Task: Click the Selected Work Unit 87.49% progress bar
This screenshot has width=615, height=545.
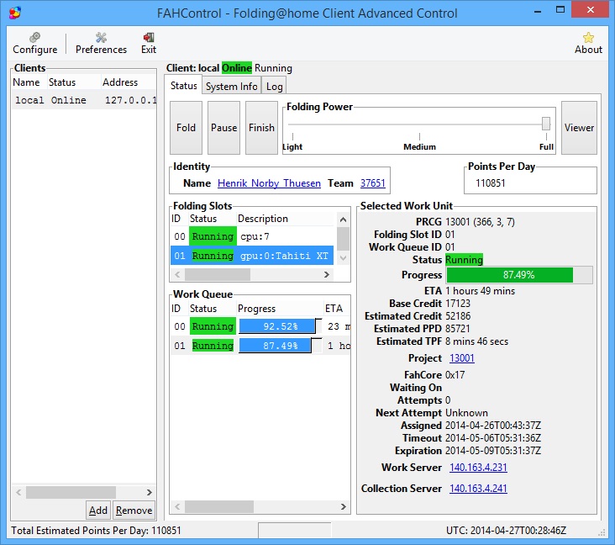Action: pos(519,275)
